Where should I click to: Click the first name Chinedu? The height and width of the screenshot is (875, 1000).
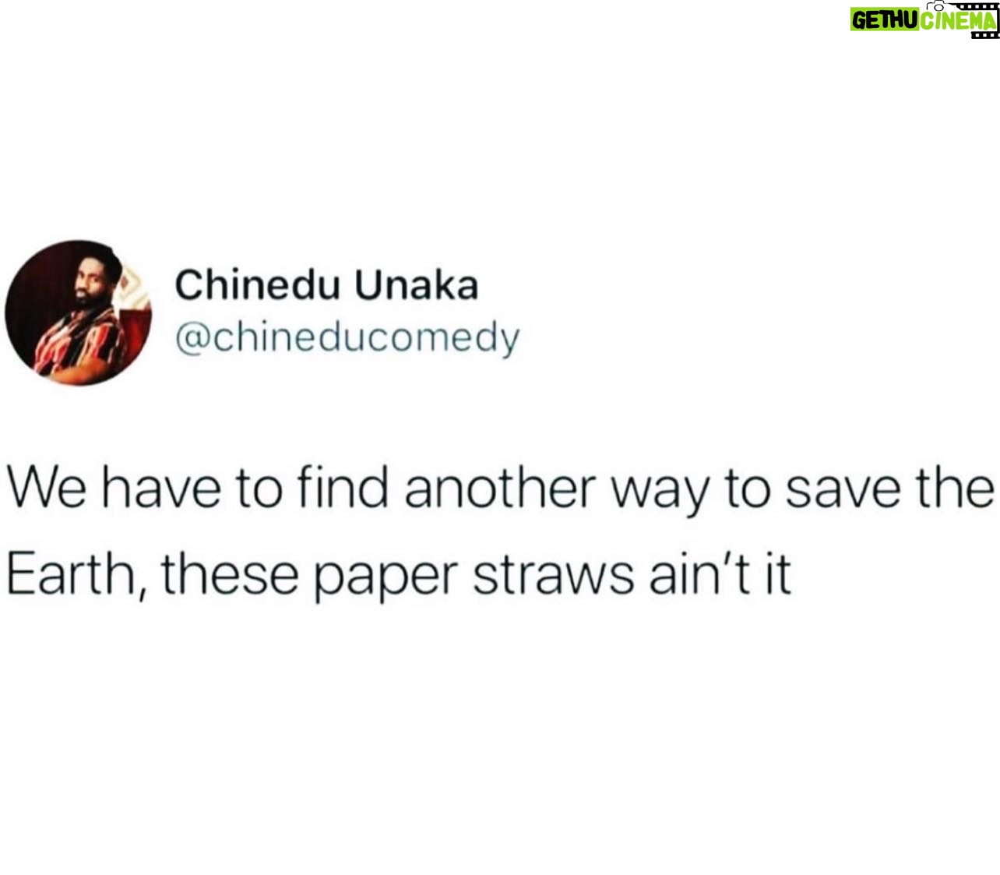click(x=258, y=285)
